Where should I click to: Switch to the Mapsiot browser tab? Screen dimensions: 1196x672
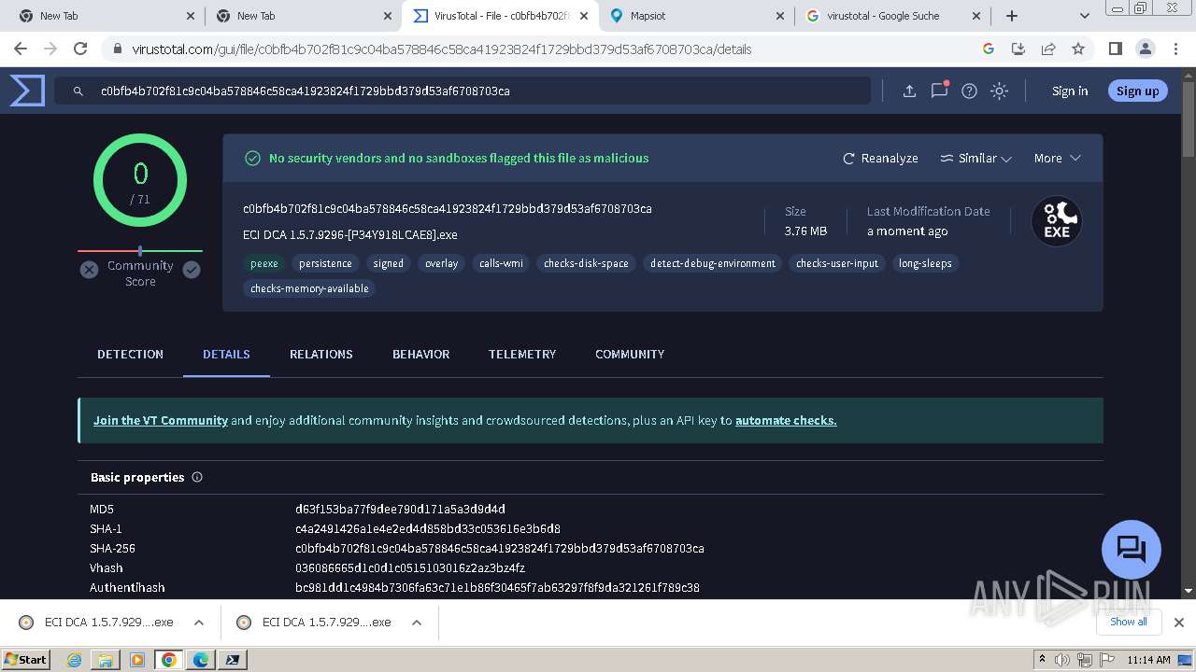(696, 16)
